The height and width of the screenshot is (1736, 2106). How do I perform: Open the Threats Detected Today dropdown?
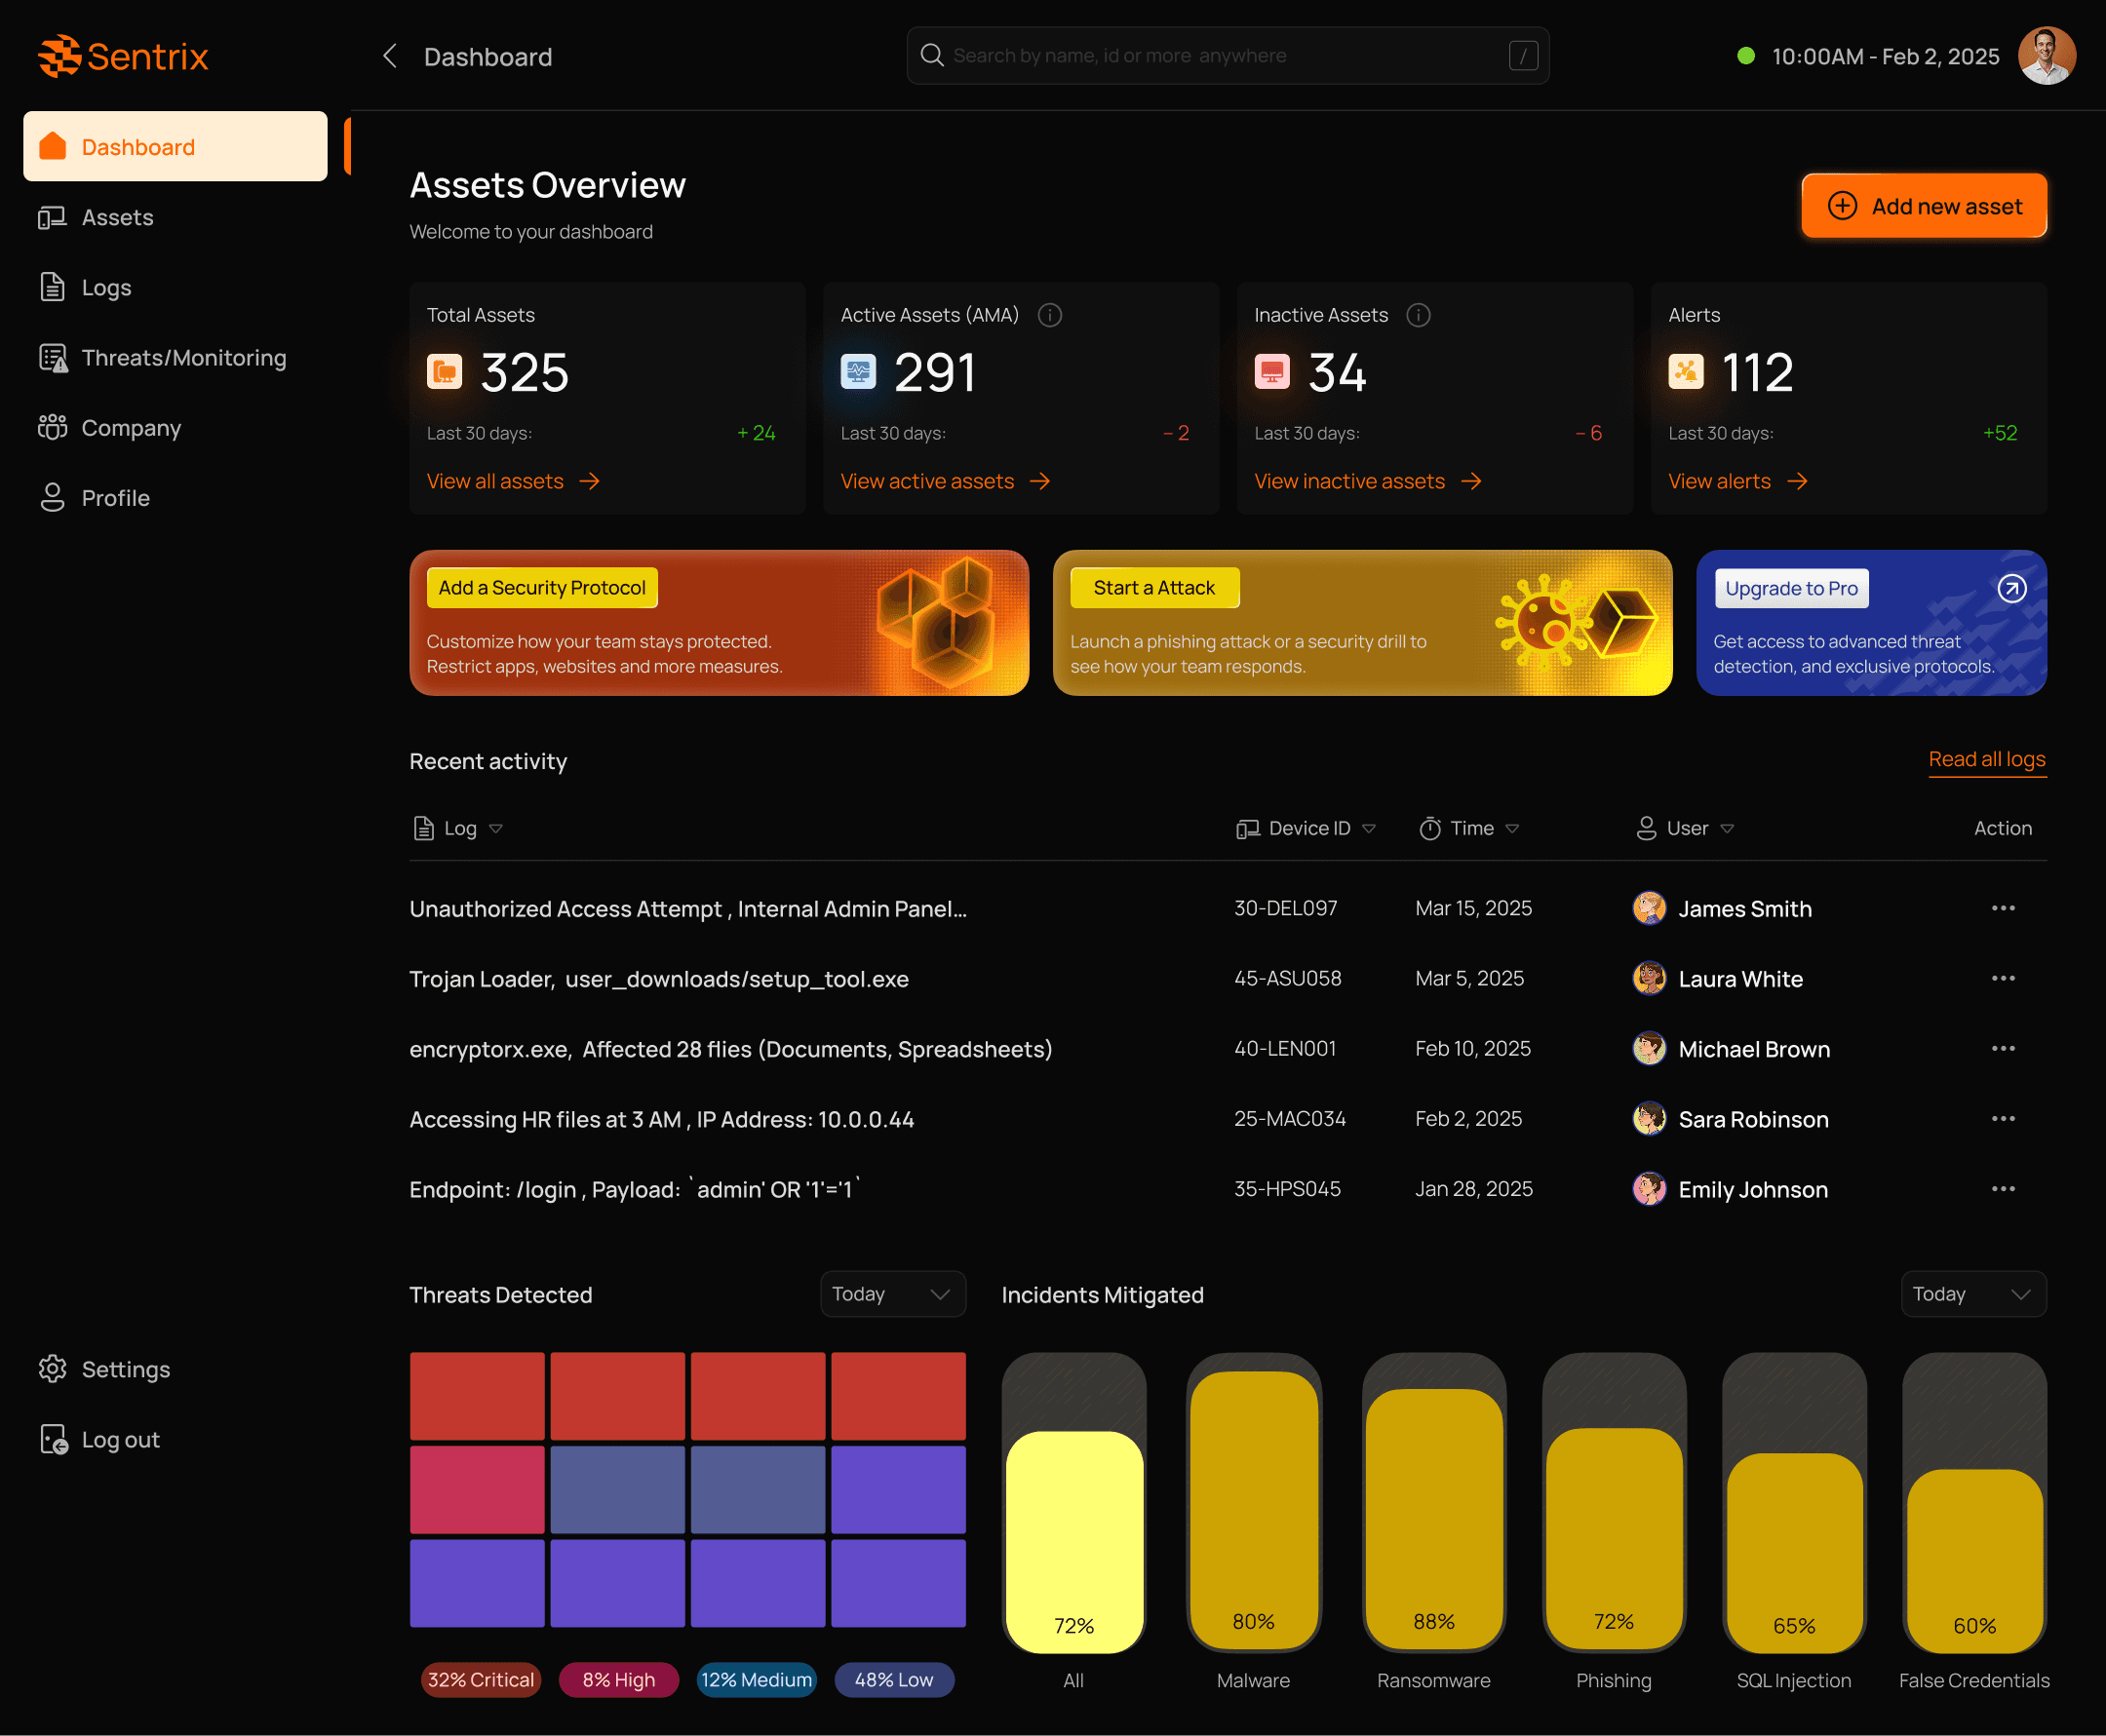[892, 1294]
